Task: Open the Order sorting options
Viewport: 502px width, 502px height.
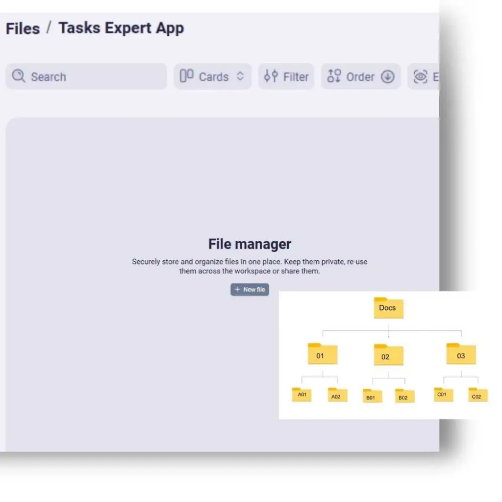Action: (x=360, y=77)
